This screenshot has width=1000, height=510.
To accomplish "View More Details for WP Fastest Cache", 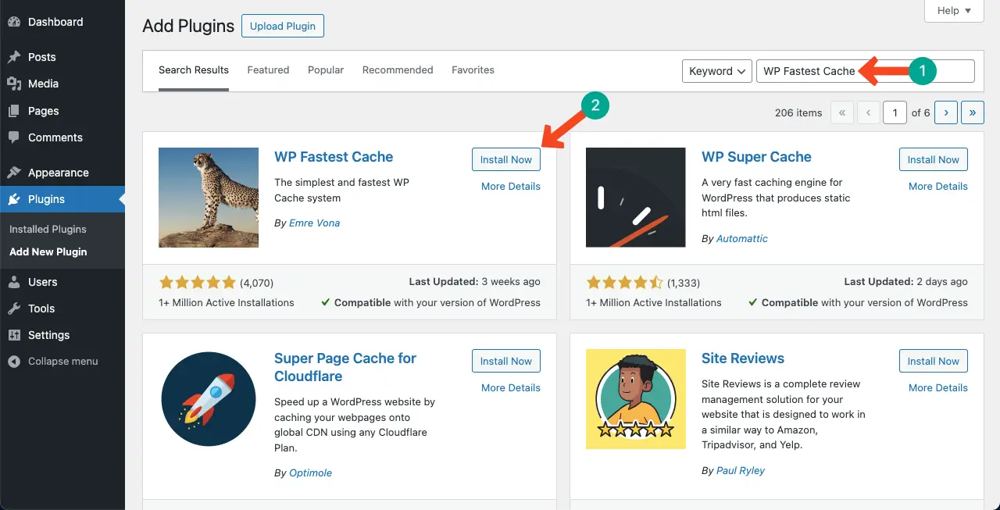I will (x=511, y=187).
